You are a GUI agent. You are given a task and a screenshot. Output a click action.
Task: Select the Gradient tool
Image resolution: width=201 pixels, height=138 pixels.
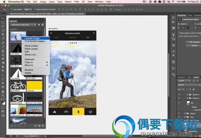coord(3,63)
